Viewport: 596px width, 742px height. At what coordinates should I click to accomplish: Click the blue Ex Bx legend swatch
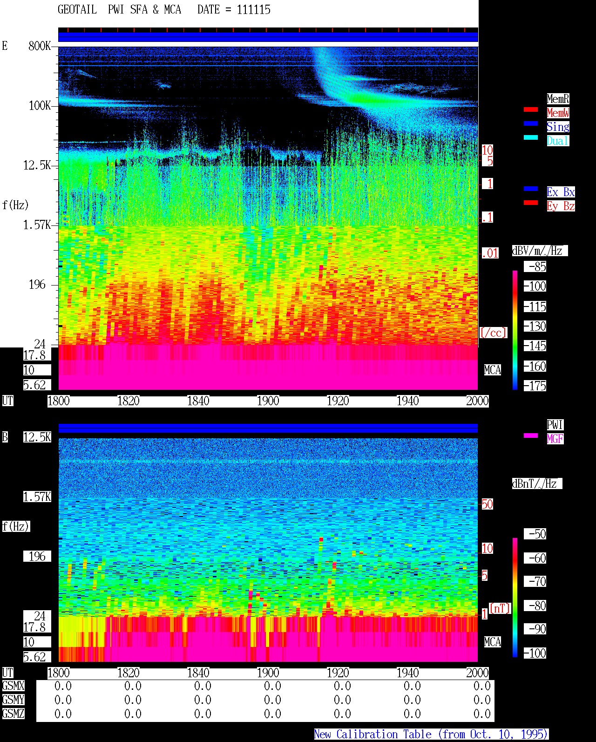(x=531, y=189)
